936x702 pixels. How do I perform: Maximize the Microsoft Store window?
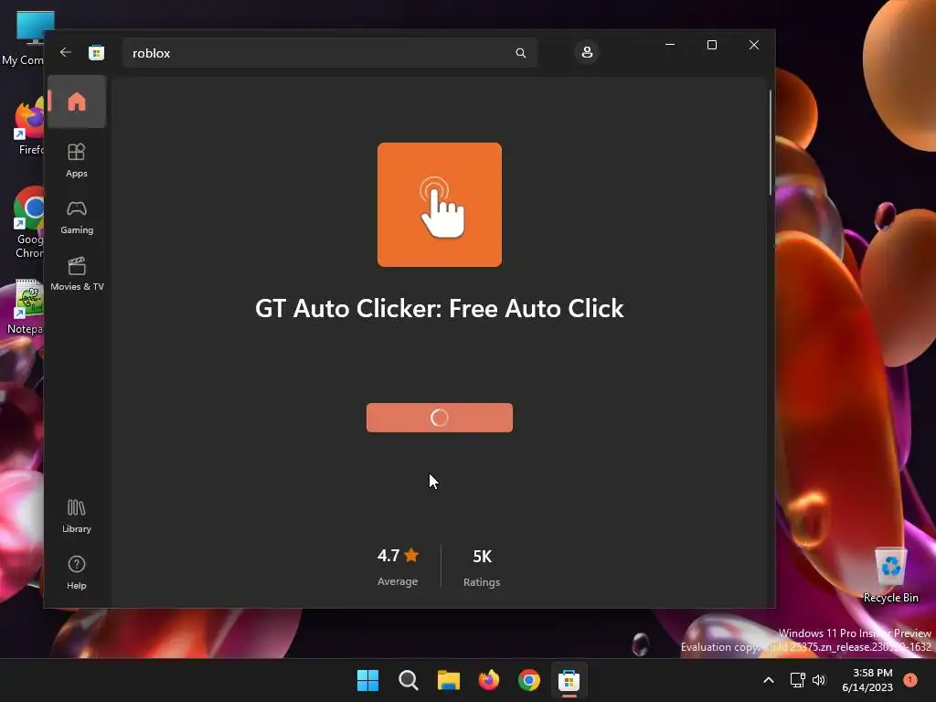711,45
